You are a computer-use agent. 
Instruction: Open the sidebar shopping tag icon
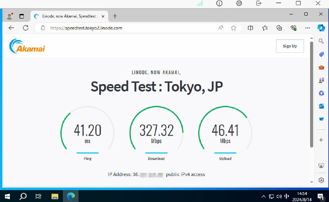321,54
